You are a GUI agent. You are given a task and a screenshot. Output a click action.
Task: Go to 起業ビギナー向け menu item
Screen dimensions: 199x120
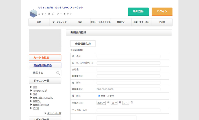click(141, 22)
